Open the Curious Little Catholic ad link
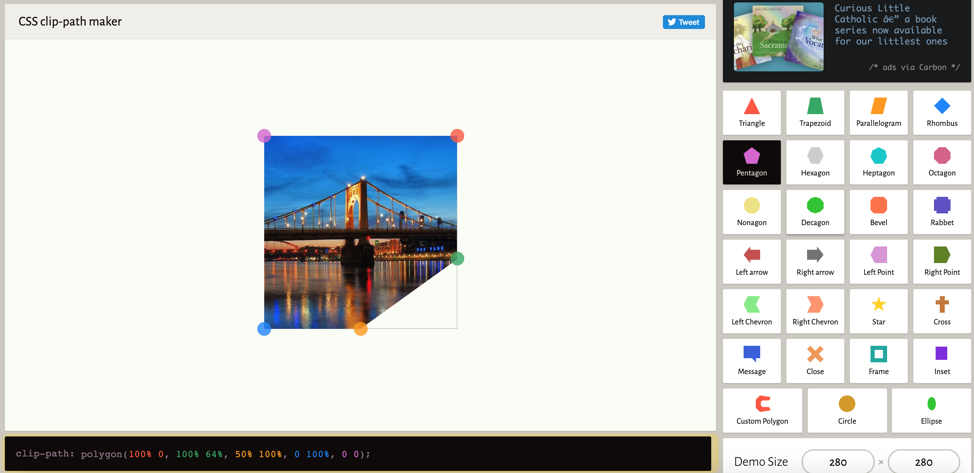The width and height of the screenshot is (974, 473). 891,25
